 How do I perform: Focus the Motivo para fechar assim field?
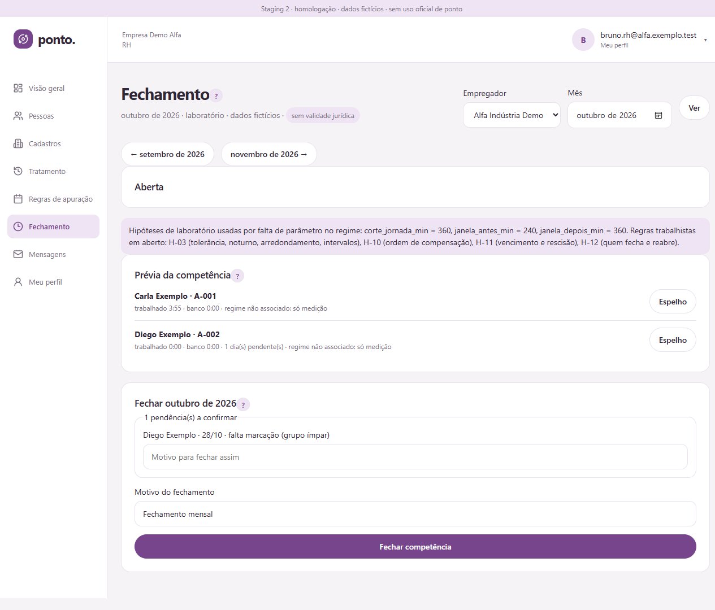[x=415, y=457]
